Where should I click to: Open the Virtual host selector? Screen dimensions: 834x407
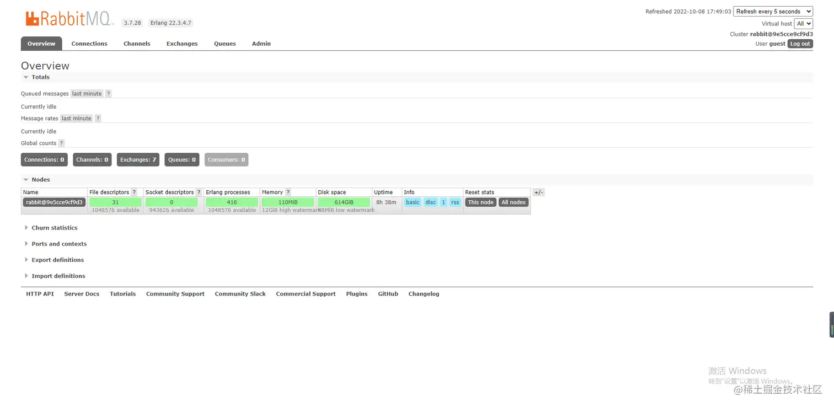(803, 24)
